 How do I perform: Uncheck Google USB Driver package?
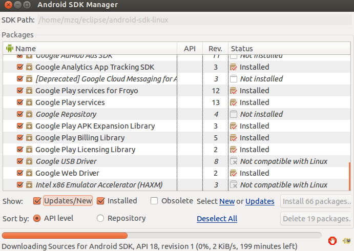[20, 161]
